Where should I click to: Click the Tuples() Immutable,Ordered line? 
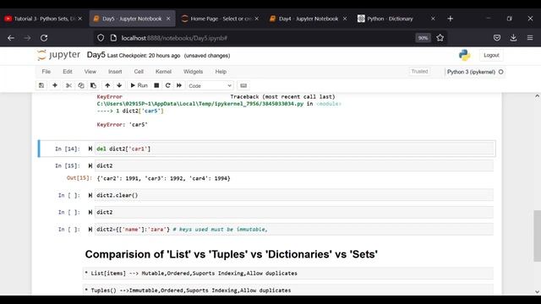click(188, 290)
